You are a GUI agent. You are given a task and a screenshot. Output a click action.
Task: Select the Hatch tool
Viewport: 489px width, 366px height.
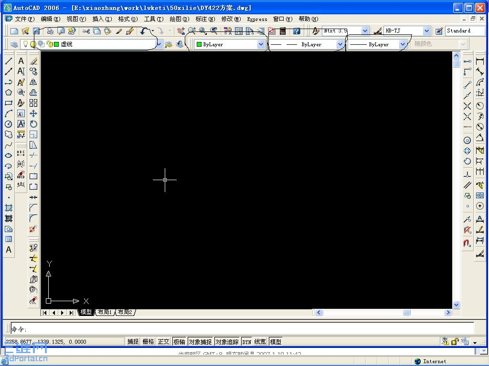click(x=9, y=208)
